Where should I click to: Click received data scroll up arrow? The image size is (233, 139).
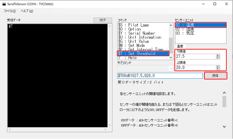[x=110, y=26]
